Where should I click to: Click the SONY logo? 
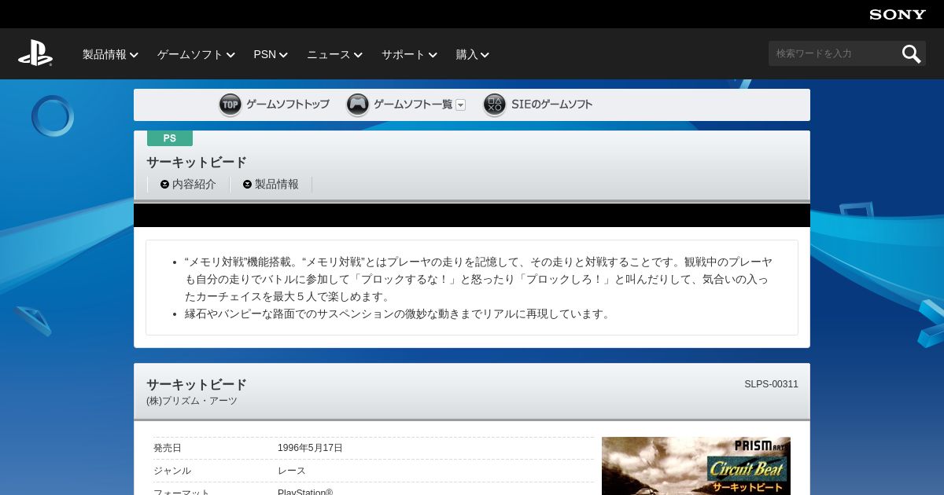(x=898, y=14)
